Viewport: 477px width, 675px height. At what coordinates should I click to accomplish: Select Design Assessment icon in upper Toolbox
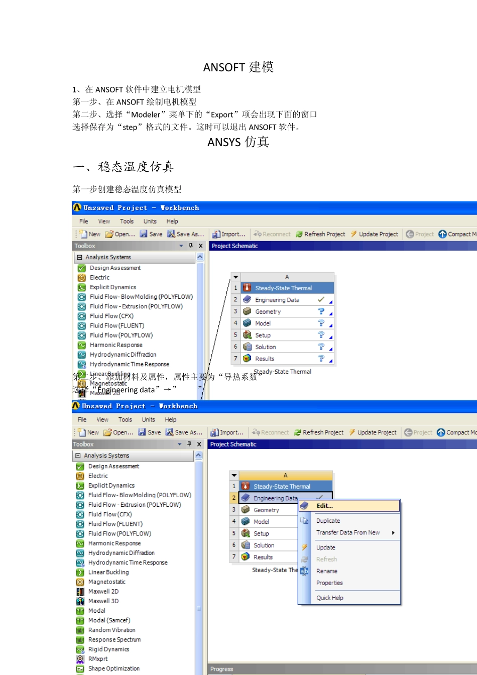click(81, 268)
